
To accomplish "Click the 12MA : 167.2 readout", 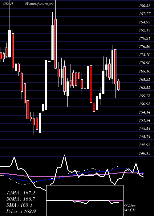I will point(21,193).
